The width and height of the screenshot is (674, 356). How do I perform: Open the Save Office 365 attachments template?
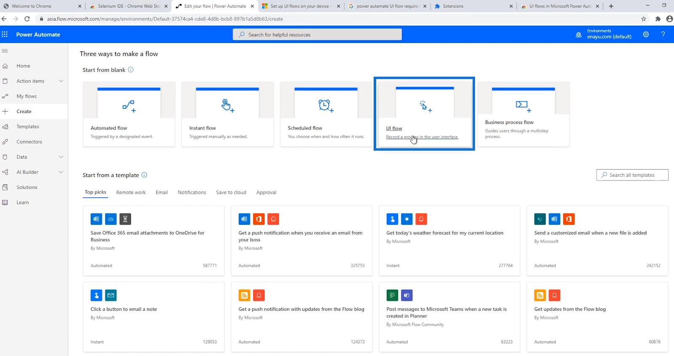(154, 241)
